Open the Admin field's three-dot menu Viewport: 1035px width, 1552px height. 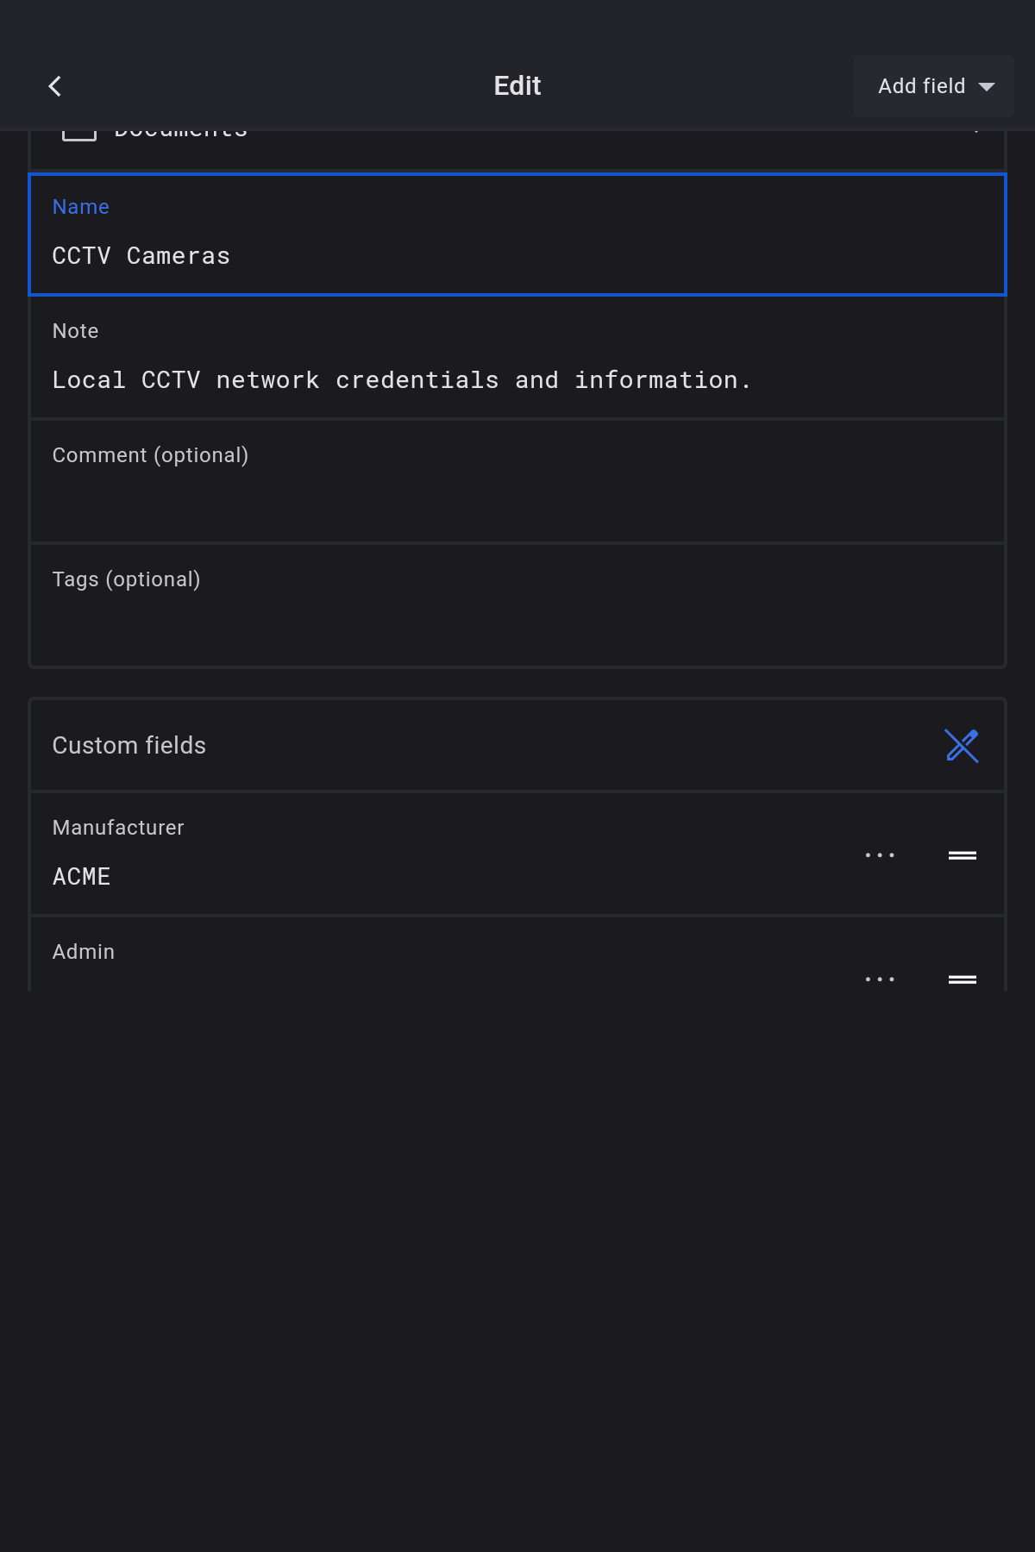pos(880,979)
